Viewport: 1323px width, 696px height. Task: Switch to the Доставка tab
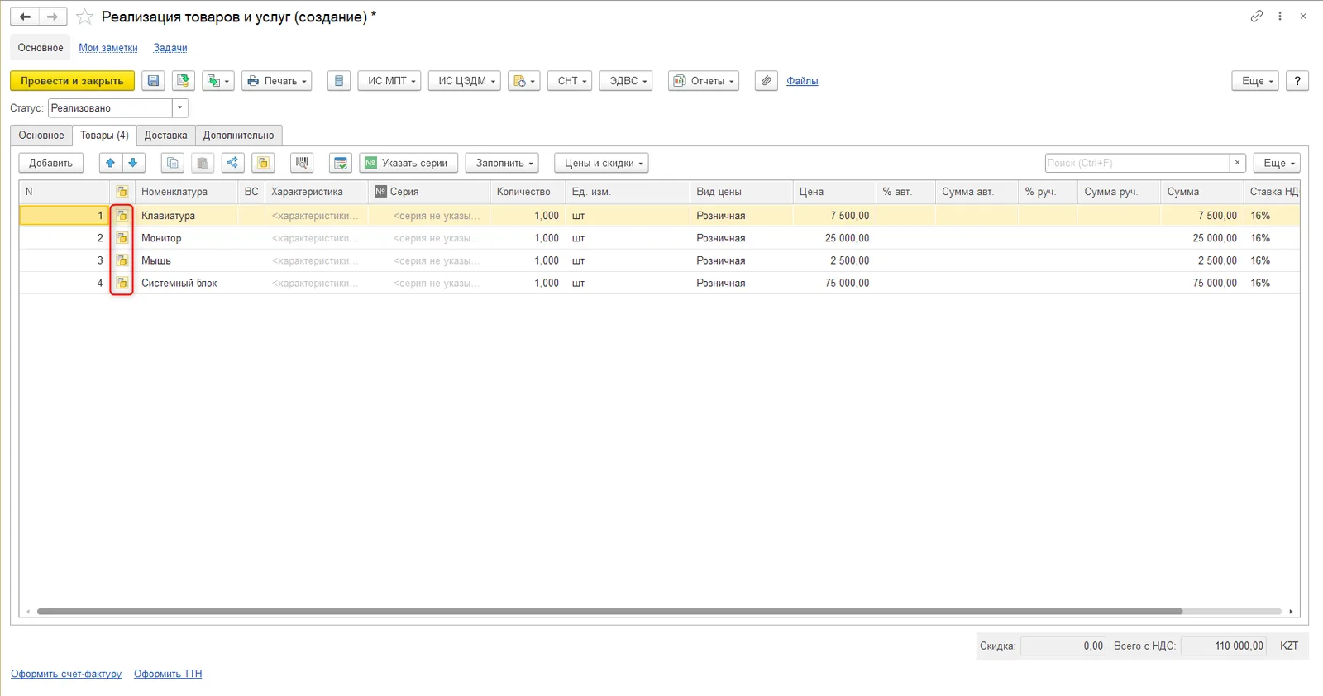[x=166, y=136]
